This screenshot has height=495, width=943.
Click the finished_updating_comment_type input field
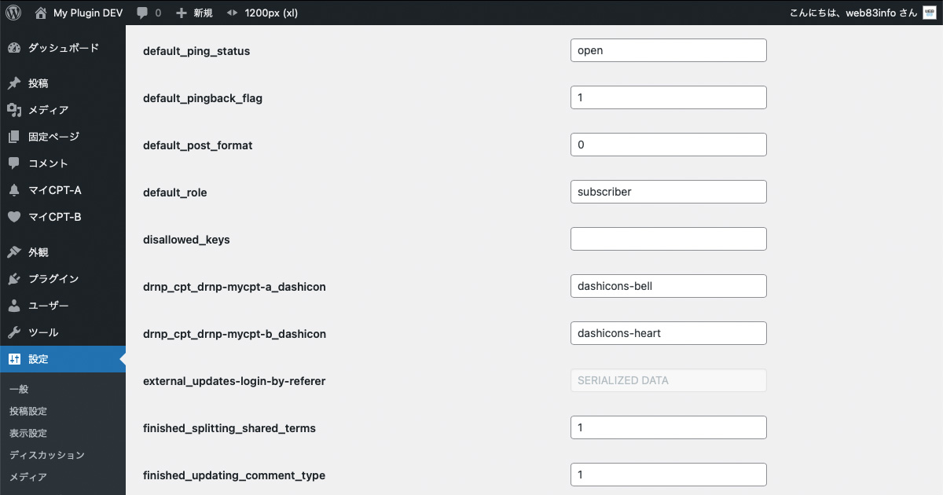point(669,475)
